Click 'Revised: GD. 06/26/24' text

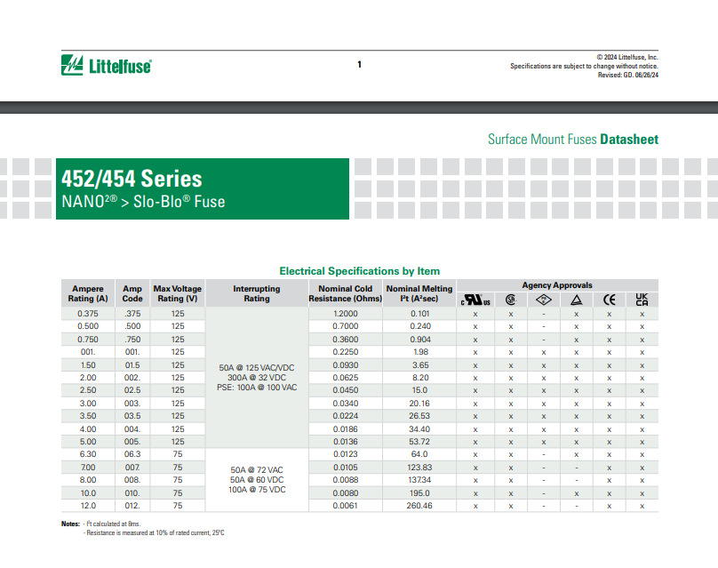tap(627, 76)
